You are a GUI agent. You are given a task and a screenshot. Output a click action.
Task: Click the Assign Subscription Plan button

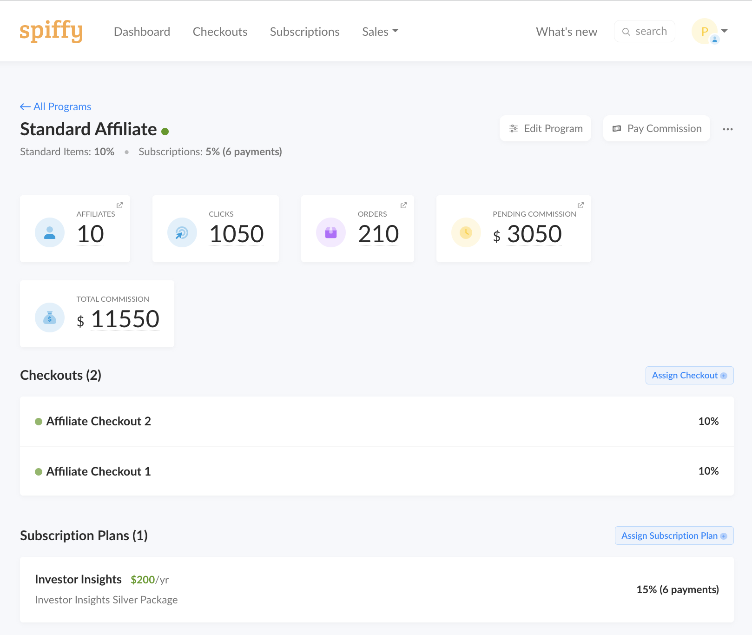tap(674, 536)
